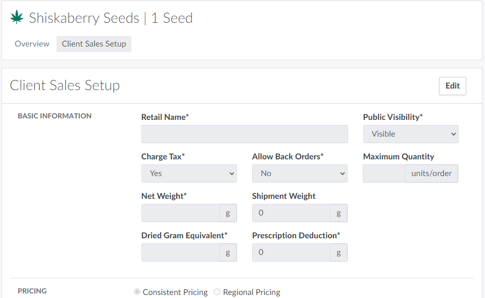Open the Public Visibility dropdown
485x298 pixels.
411,134
